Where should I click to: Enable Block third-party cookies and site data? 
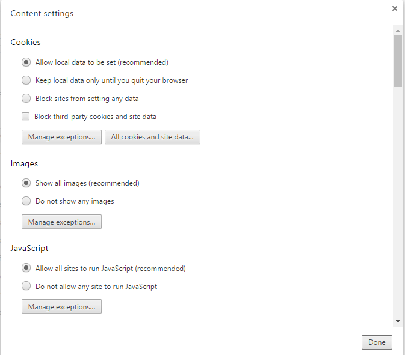point(26,117)
